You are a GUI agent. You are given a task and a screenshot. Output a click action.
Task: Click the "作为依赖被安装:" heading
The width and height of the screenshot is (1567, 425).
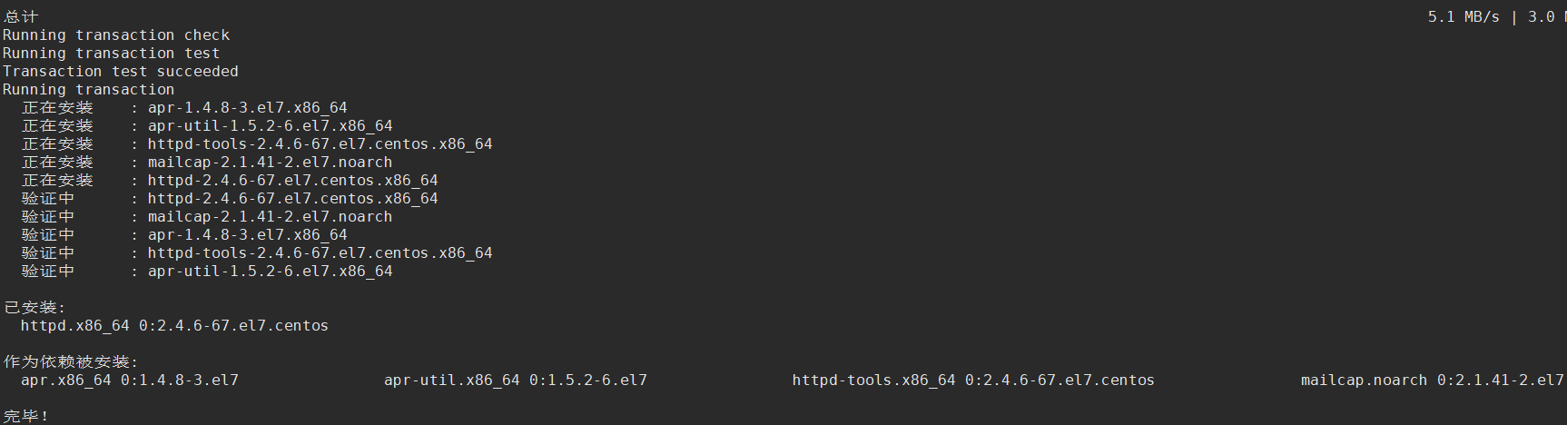click(x=71, y=361)
